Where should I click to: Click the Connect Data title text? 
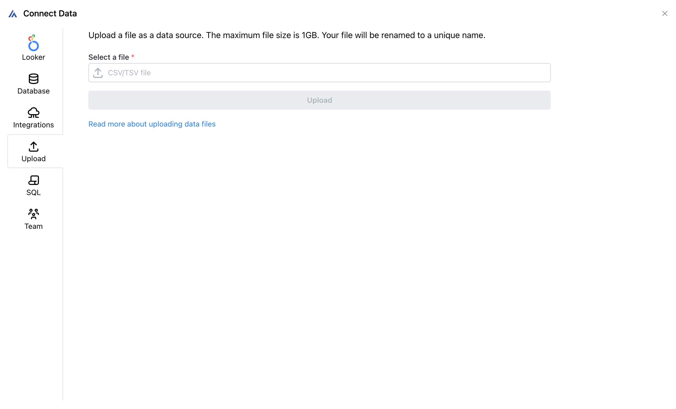click(50, 14)
